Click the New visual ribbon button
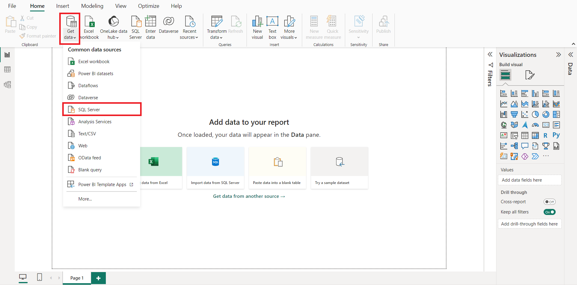This screenshot has width=577, height=285. click(x=257, y=28)
